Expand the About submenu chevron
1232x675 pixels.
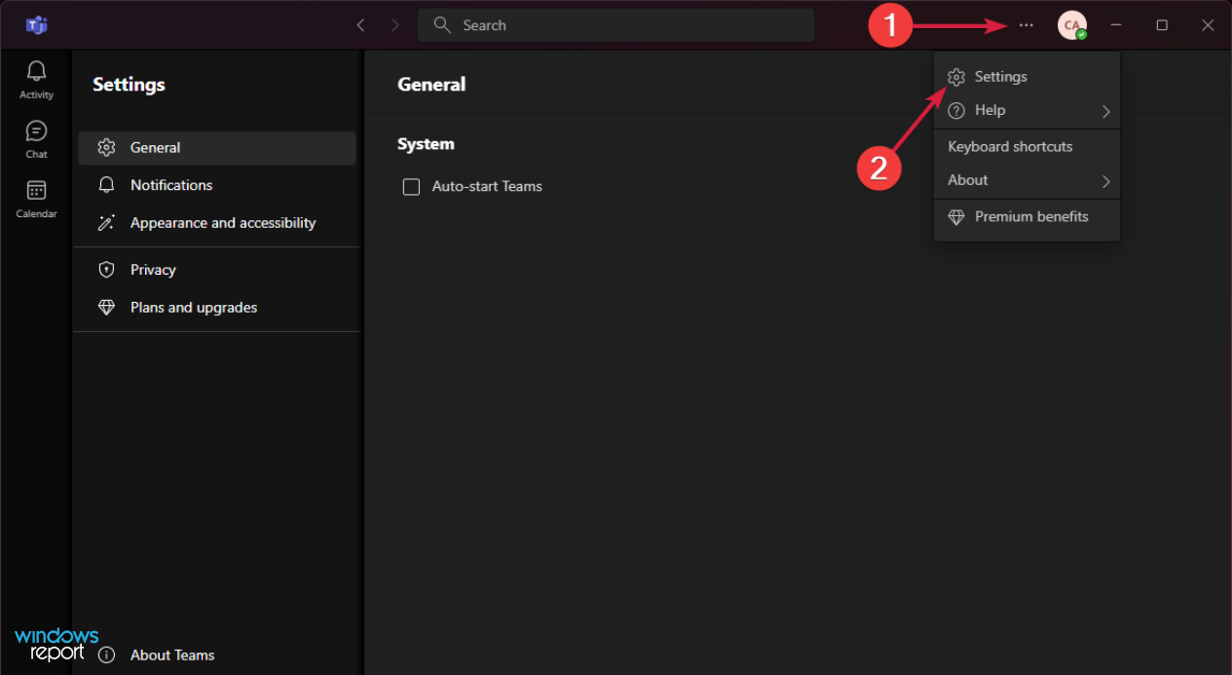point(1106,180)
